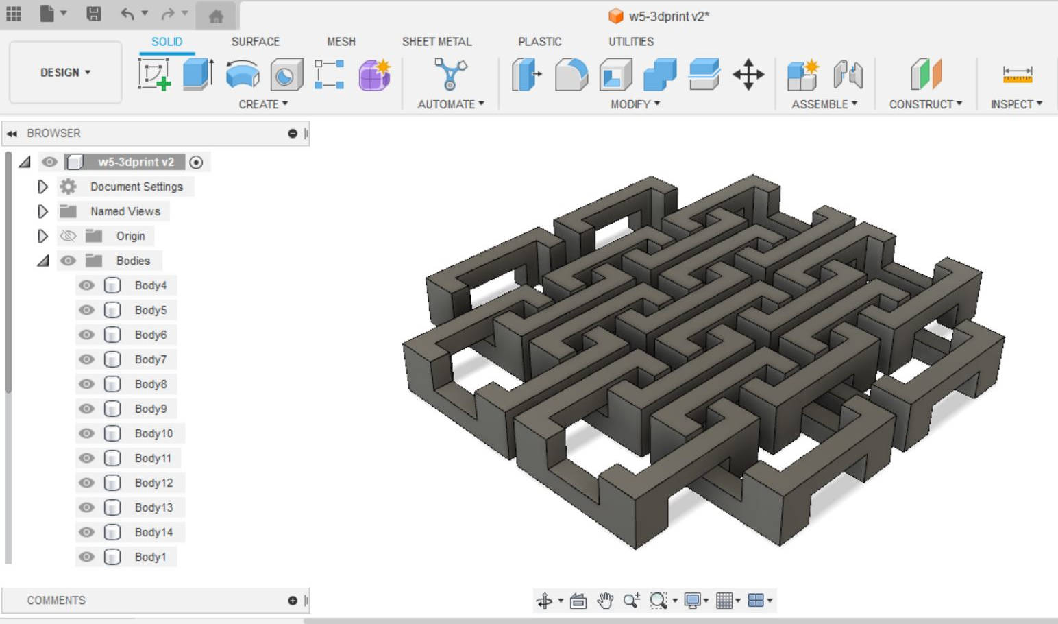Collapse the Bodies folder
The image size is (1058, 624).
(x=43, y=261)
